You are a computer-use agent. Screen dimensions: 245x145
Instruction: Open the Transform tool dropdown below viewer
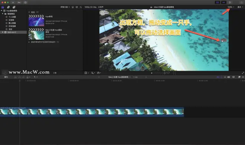click(x=86, y=73)
